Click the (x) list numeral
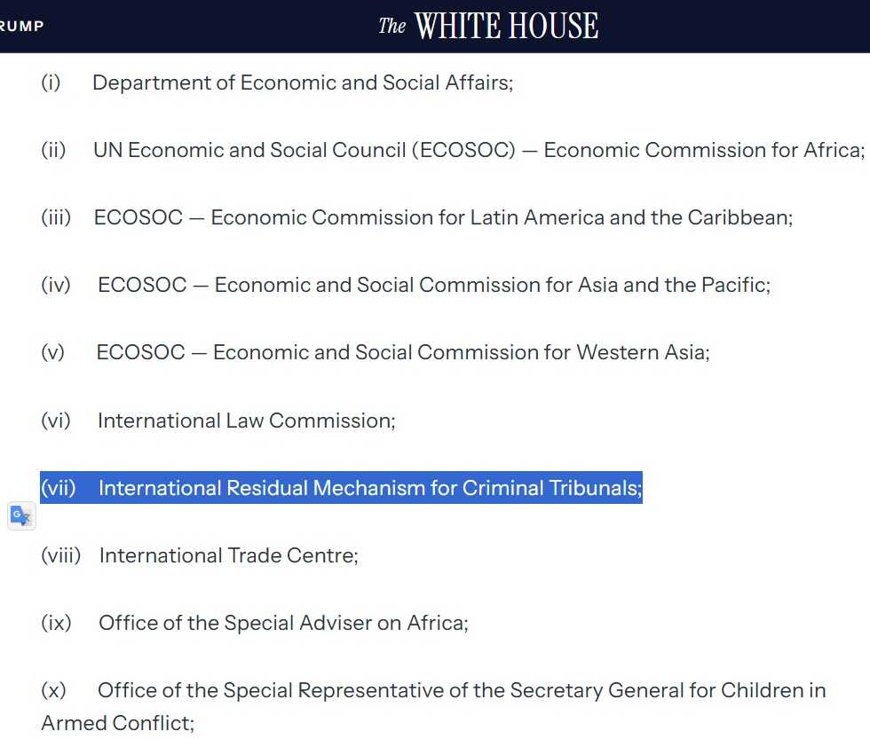870x739 pixels. [x=52, y=690]
